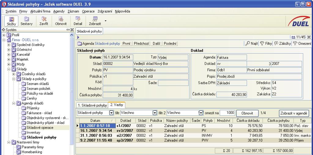The width and height of the screenshot is (313, 155).
Task: Click the Agenda folder icon
Action: point(79,44)
